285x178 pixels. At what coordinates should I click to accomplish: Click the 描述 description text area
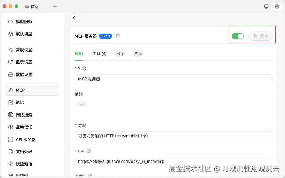pos(173,107)
